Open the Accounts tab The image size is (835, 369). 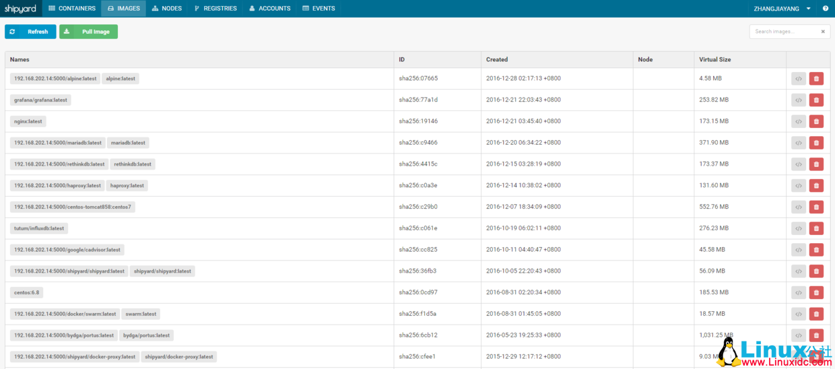click(269, 9)
